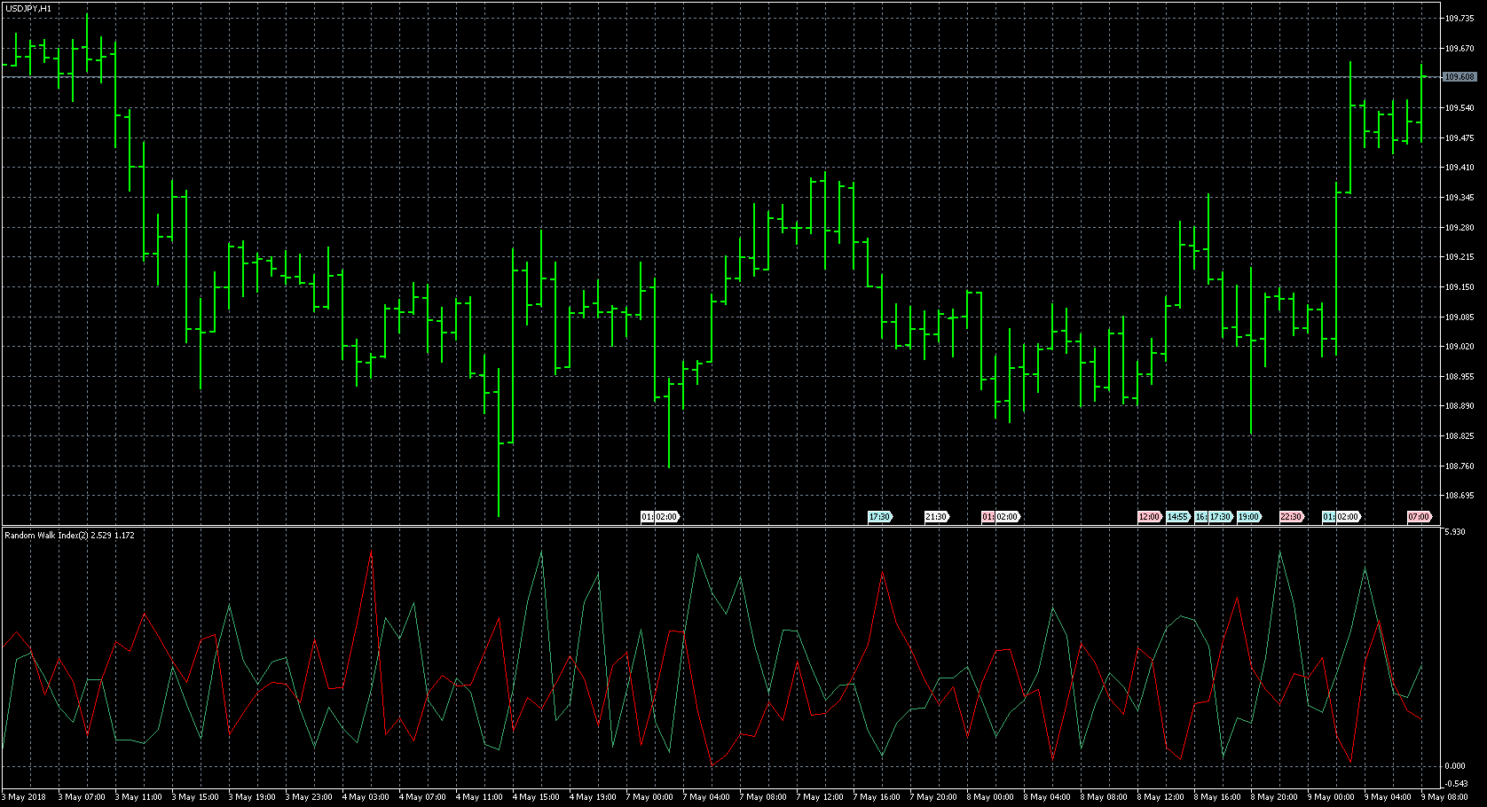Open the cyan 14:55 event marker
The height and width of the screenshot is (807, 1487).
coord(1177,517)
